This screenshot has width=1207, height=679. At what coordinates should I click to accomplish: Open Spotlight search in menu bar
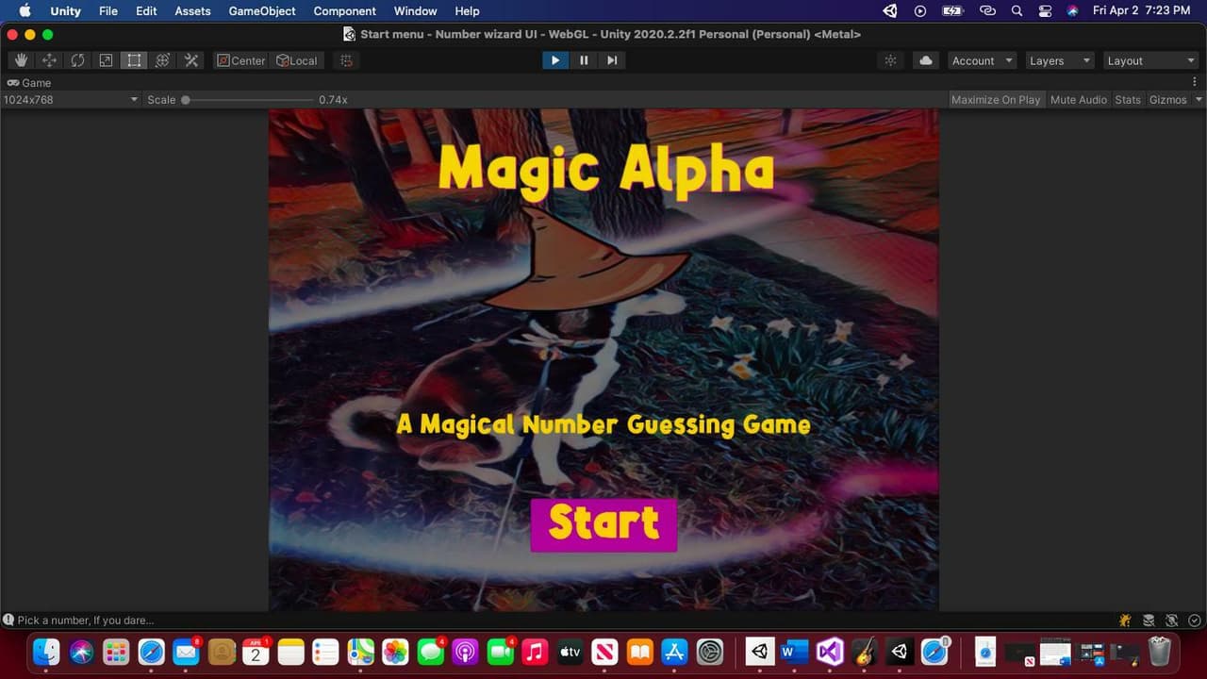pos(1017,11)
